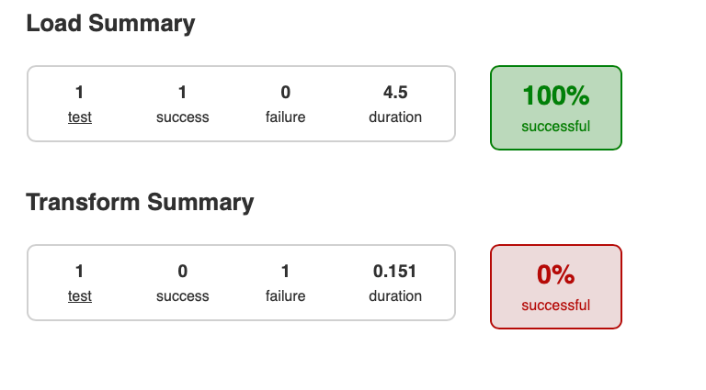
Task: Click 'duration' label in Transform Summary
Action: click(x=395, y=296)
